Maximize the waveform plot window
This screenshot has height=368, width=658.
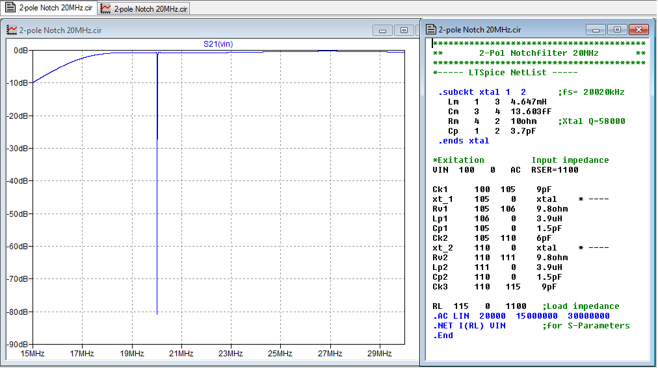(404, 30)
